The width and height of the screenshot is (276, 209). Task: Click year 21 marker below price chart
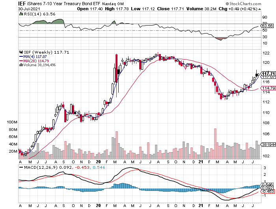coord(201,162)
